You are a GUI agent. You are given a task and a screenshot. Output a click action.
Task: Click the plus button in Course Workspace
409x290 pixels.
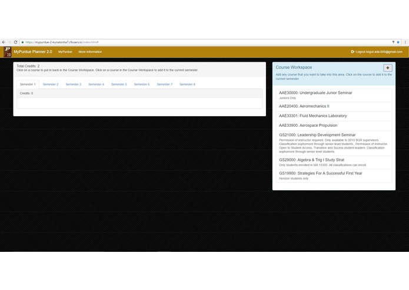(388, 68)
